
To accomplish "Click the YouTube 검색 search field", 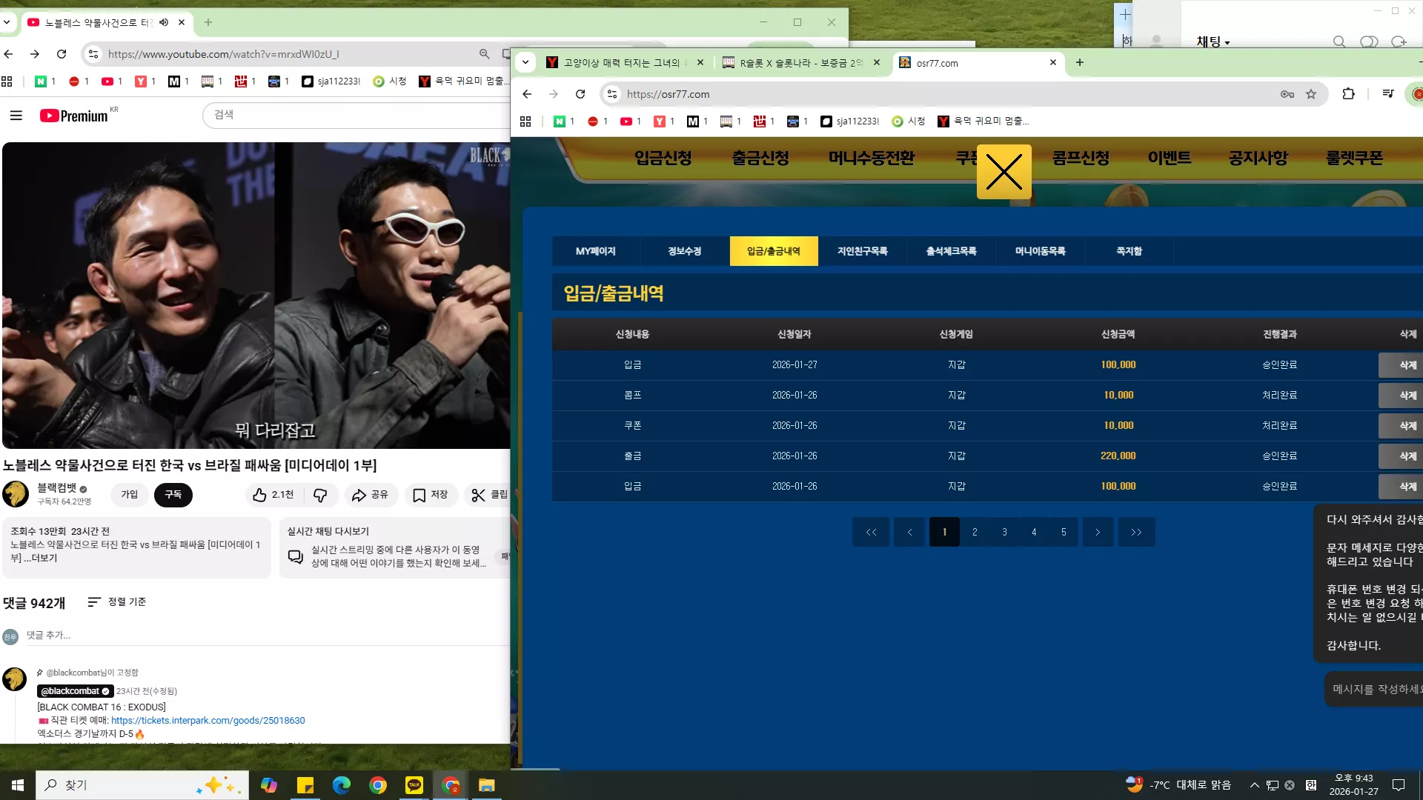I will 356,115.
